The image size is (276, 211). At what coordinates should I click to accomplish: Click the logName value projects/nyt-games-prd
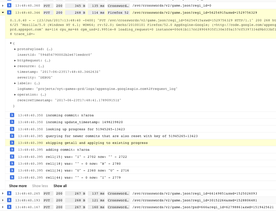(107, 89)
